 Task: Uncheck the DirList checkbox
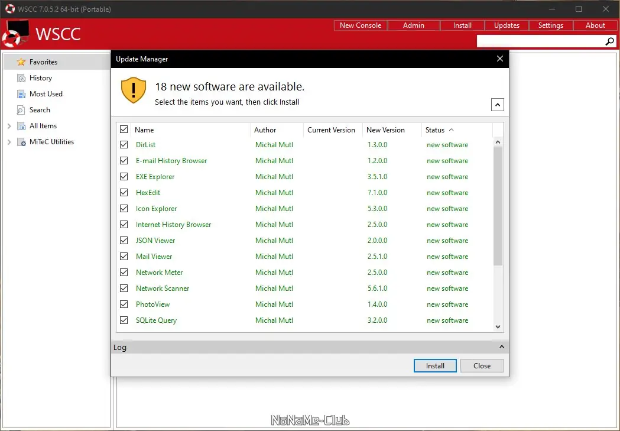point(124,145)
